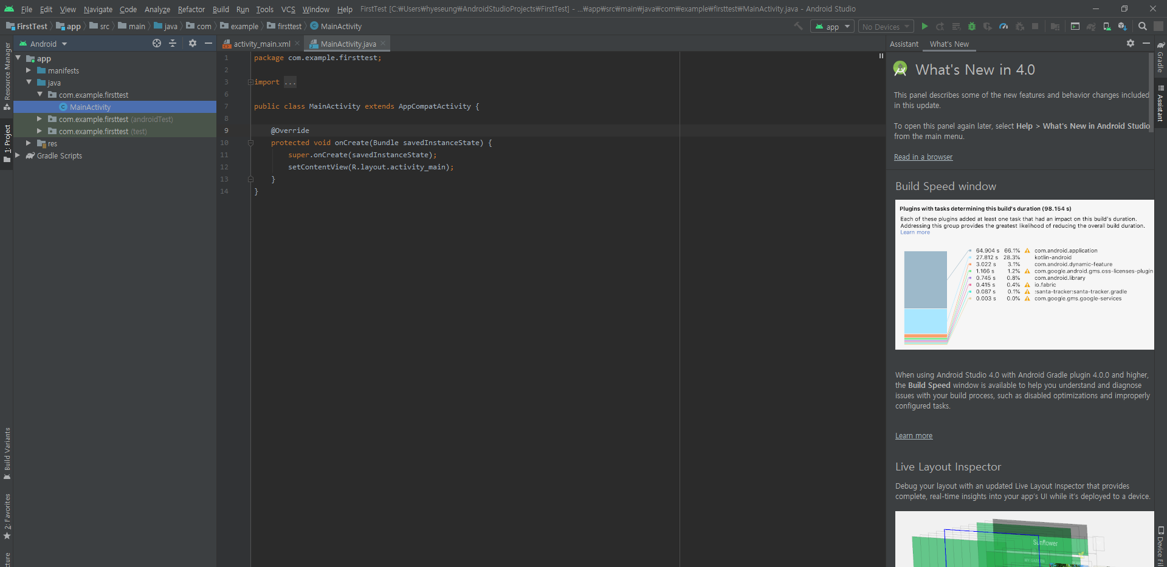Screen dimensions: 1167x567
Task: Open the File menu
Action: [27, 9]
